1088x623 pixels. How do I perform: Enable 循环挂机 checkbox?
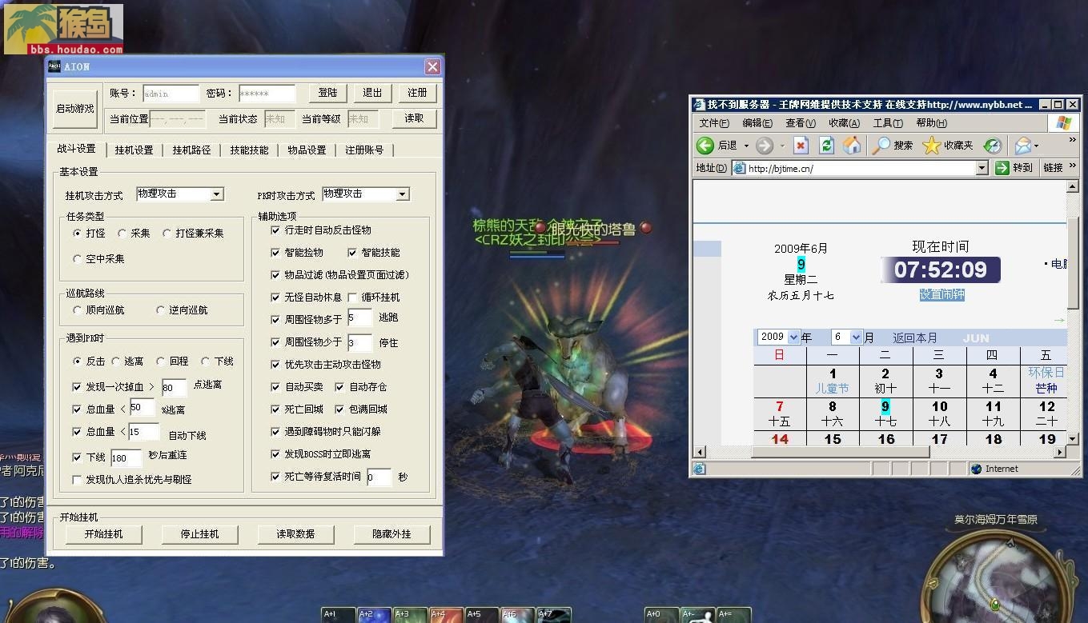pos(352,298)
